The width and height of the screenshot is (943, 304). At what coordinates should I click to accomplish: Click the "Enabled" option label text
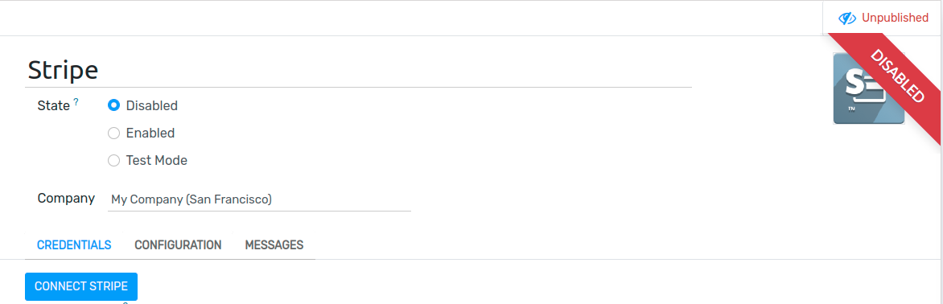pos(150,133)
